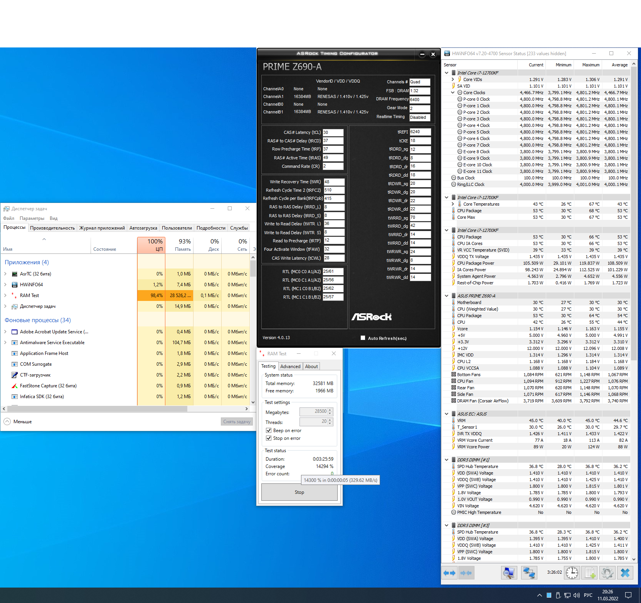Enable Auto Refresh in ASRock Timing Configurator
This screenshot has width=641, height=603.
coord(363,338)
